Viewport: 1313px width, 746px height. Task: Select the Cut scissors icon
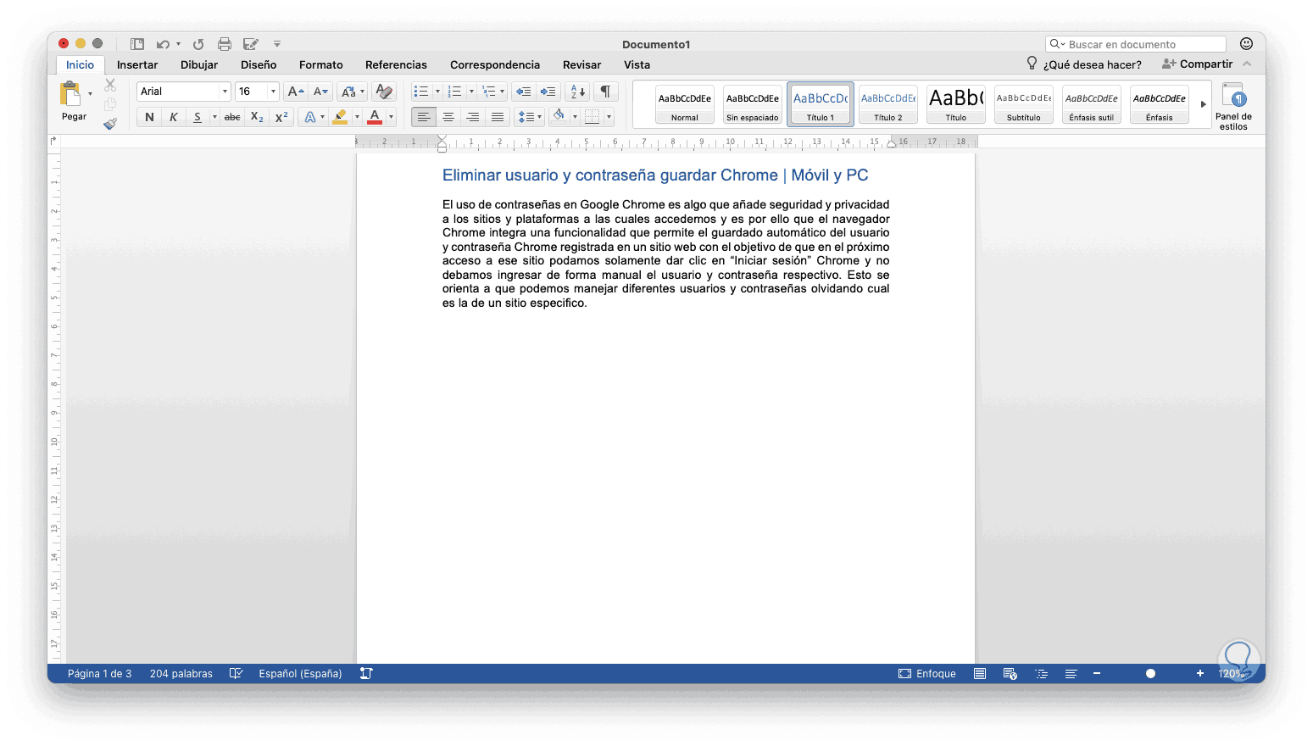(110, 85)
